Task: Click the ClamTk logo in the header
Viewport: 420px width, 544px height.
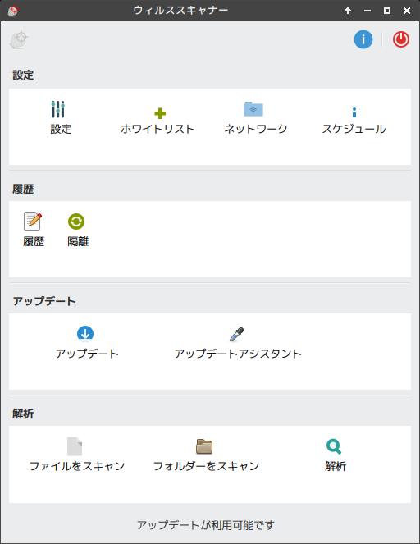Action: pyautogui.click(x=19, y=39)
